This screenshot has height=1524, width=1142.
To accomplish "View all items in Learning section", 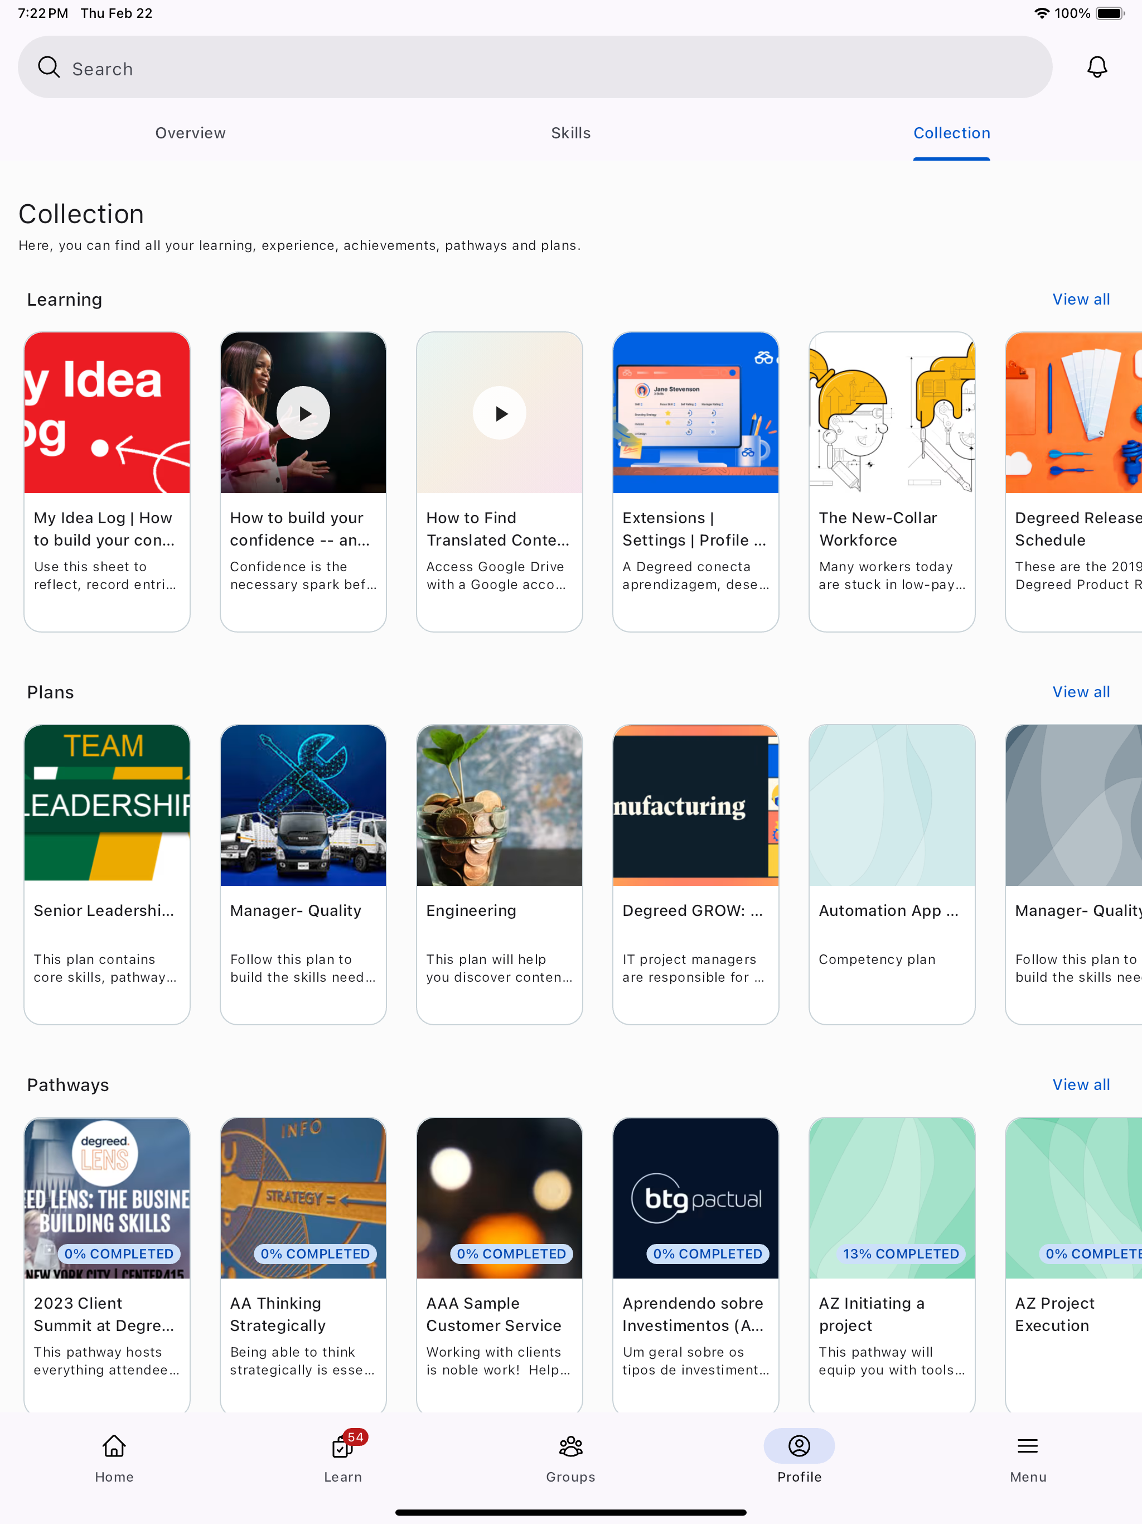I will [1081, 299].
